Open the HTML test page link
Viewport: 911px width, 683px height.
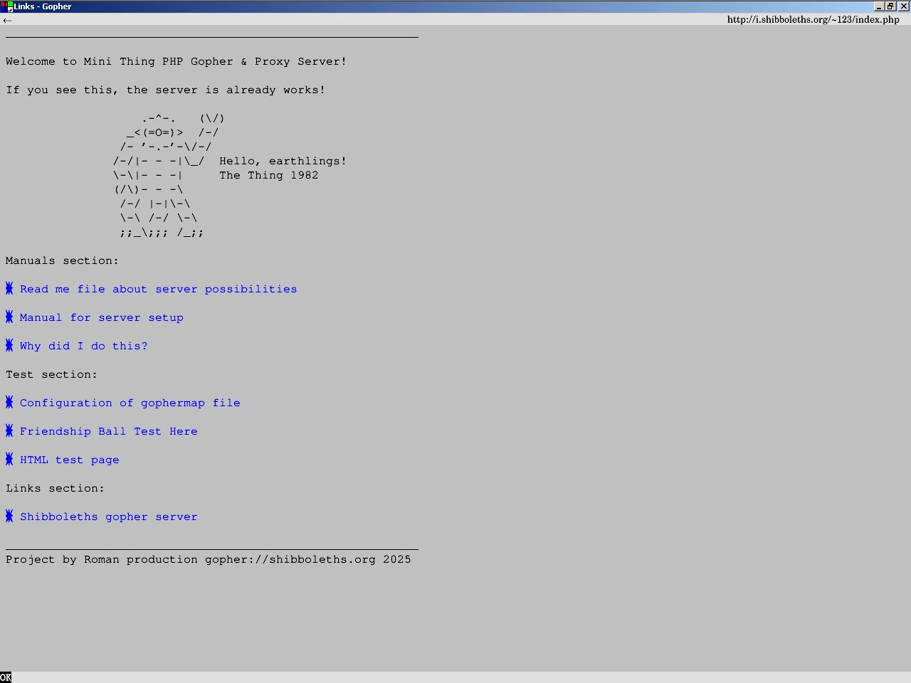click(69, 460)
